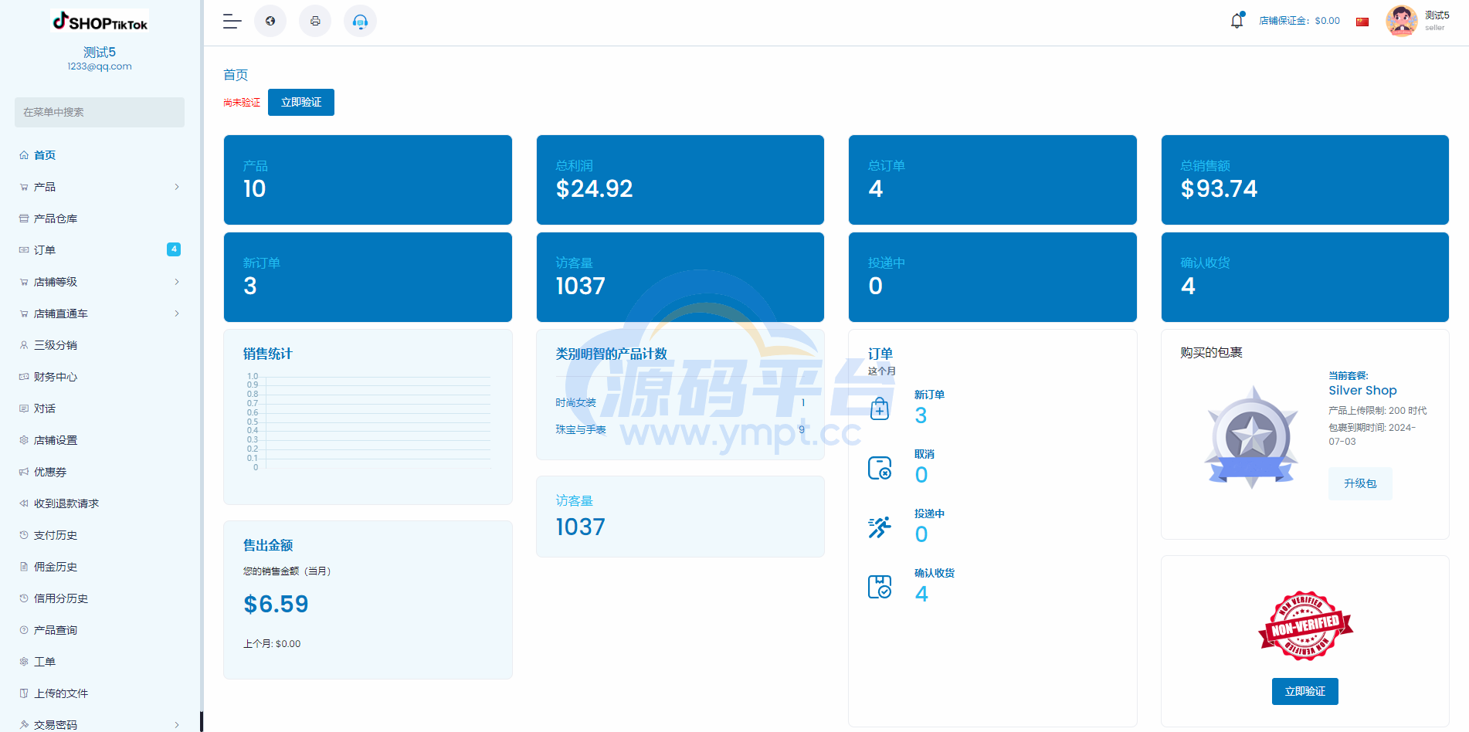This screenshot has width=1469, height=732.
Task: Click the user avatar 测试5
Action: (x=1401, y=21)
